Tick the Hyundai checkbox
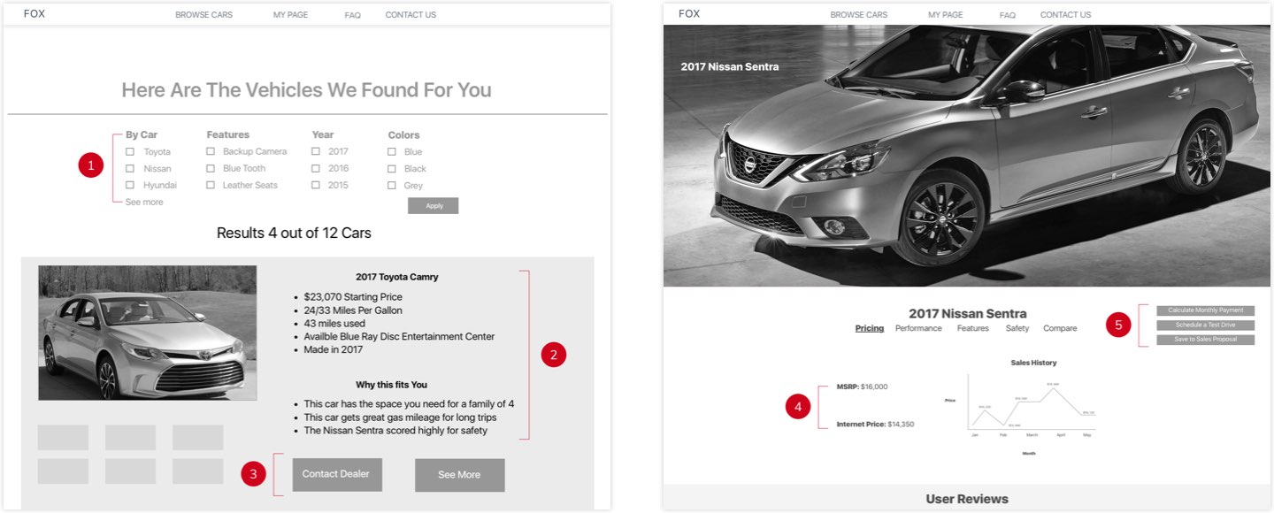Screen dimensions: 1274x513 pyautogui.click(x=130, y=185)
